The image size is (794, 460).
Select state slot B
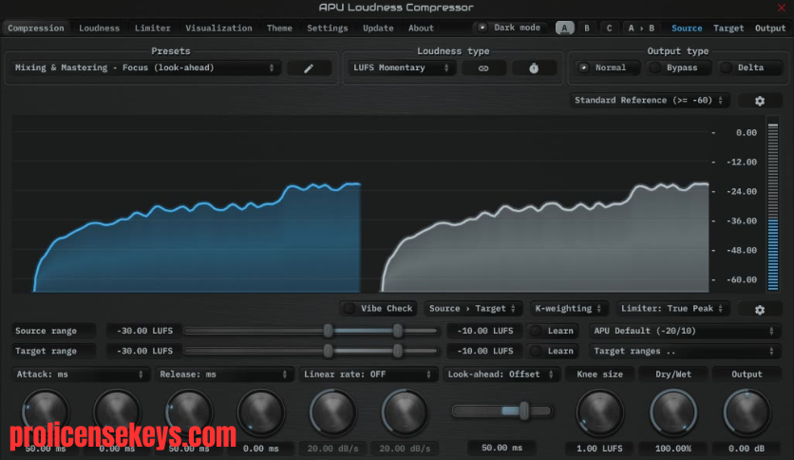(x=587, y=28)
